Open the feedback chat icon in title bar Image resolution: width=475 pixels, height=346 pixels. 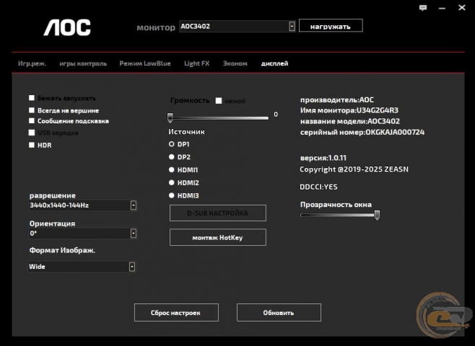pos(423,8)
